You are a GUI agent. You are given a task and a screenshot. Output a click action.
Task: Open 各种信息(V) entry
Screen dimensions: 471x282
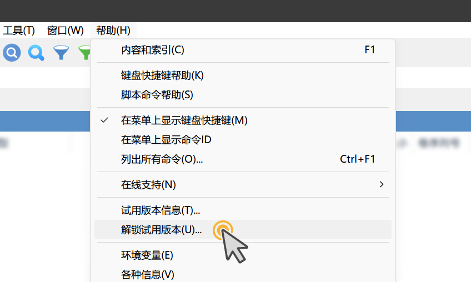(x=243, y=274)
